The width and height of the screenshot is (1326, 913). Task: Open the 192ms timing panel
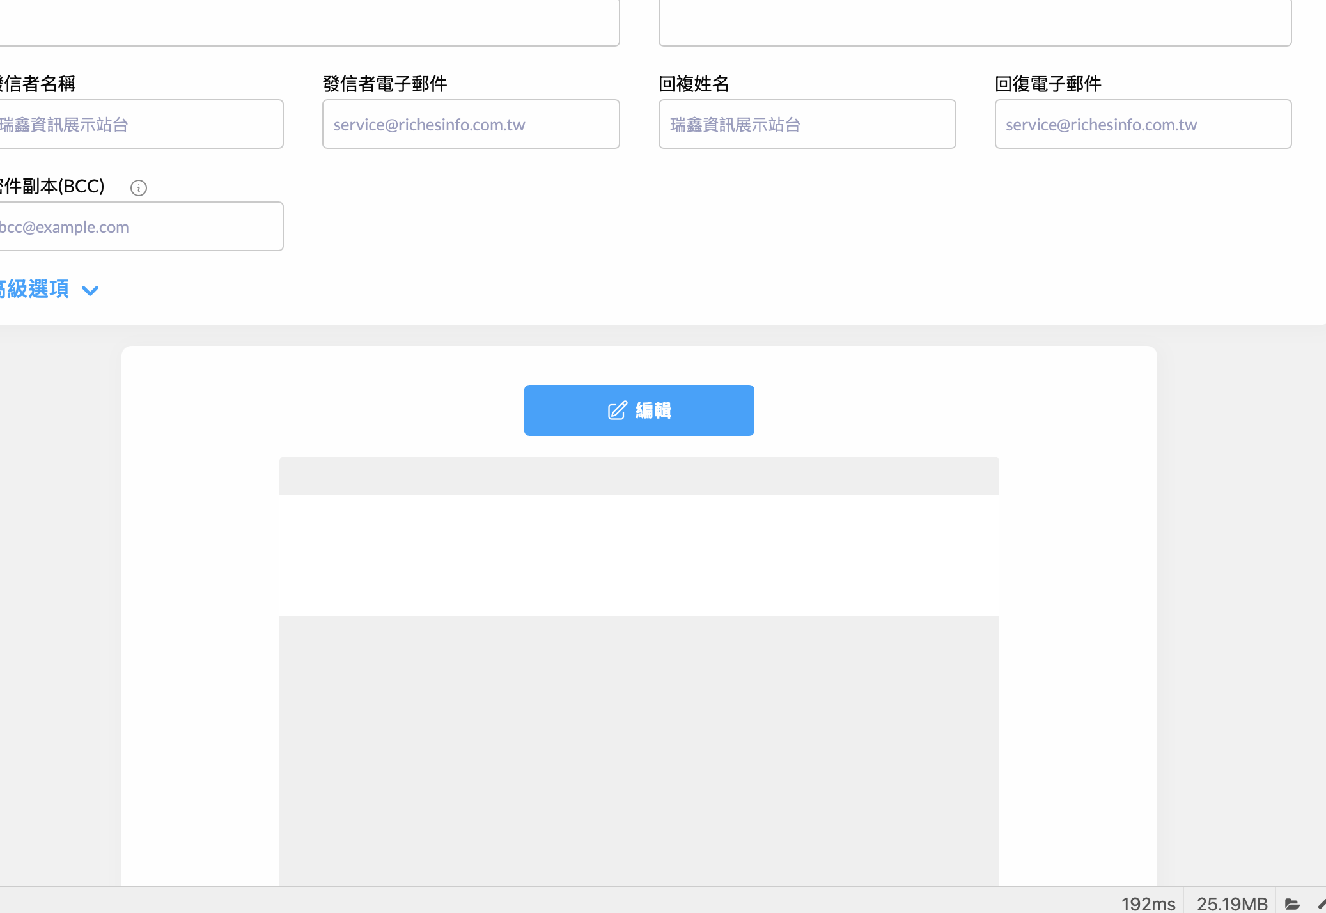1148,903
